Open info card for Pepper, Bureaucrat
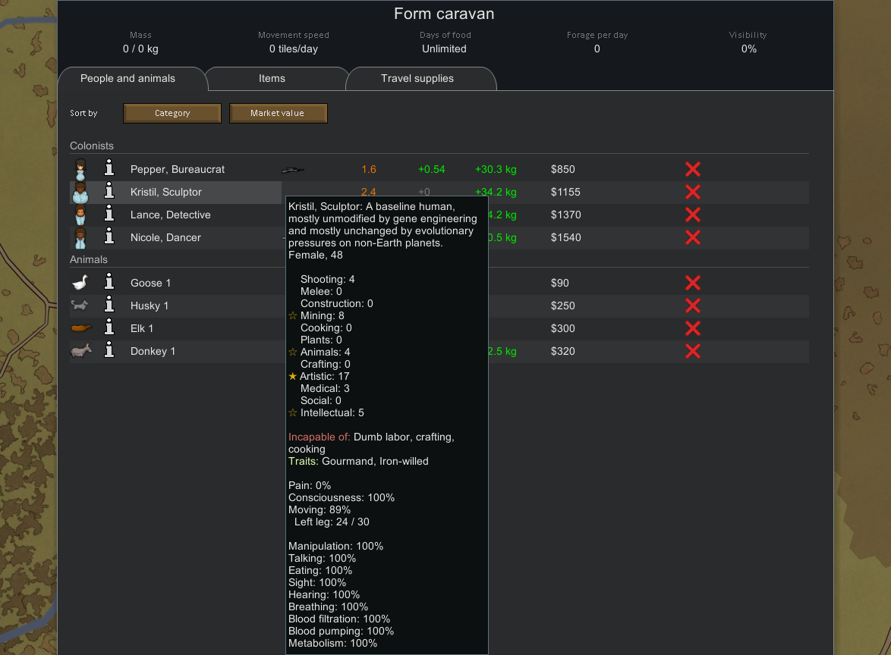 point(109,169)
